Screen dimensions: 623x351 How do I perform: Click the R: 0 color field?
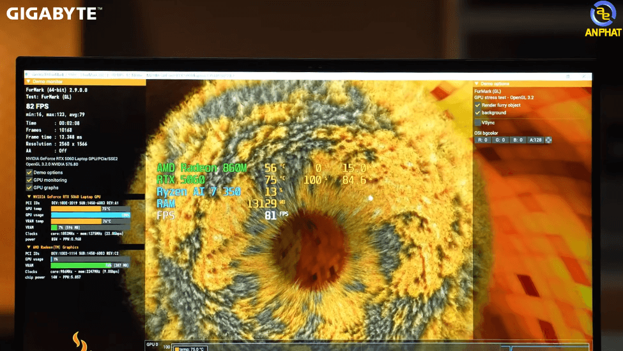coord(483,140)
